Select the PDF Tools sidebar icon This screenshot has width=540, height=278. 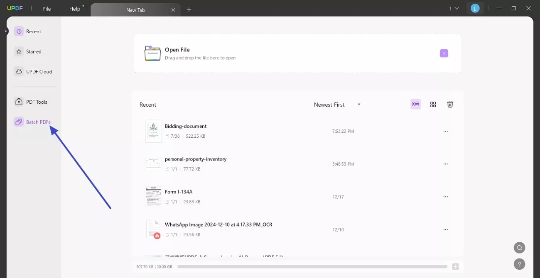click(x=18, y=102)
